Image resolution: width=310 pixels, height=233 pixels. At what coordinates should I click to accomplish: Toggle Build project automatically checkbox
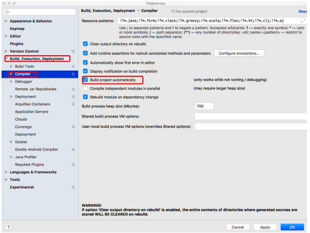85,80
